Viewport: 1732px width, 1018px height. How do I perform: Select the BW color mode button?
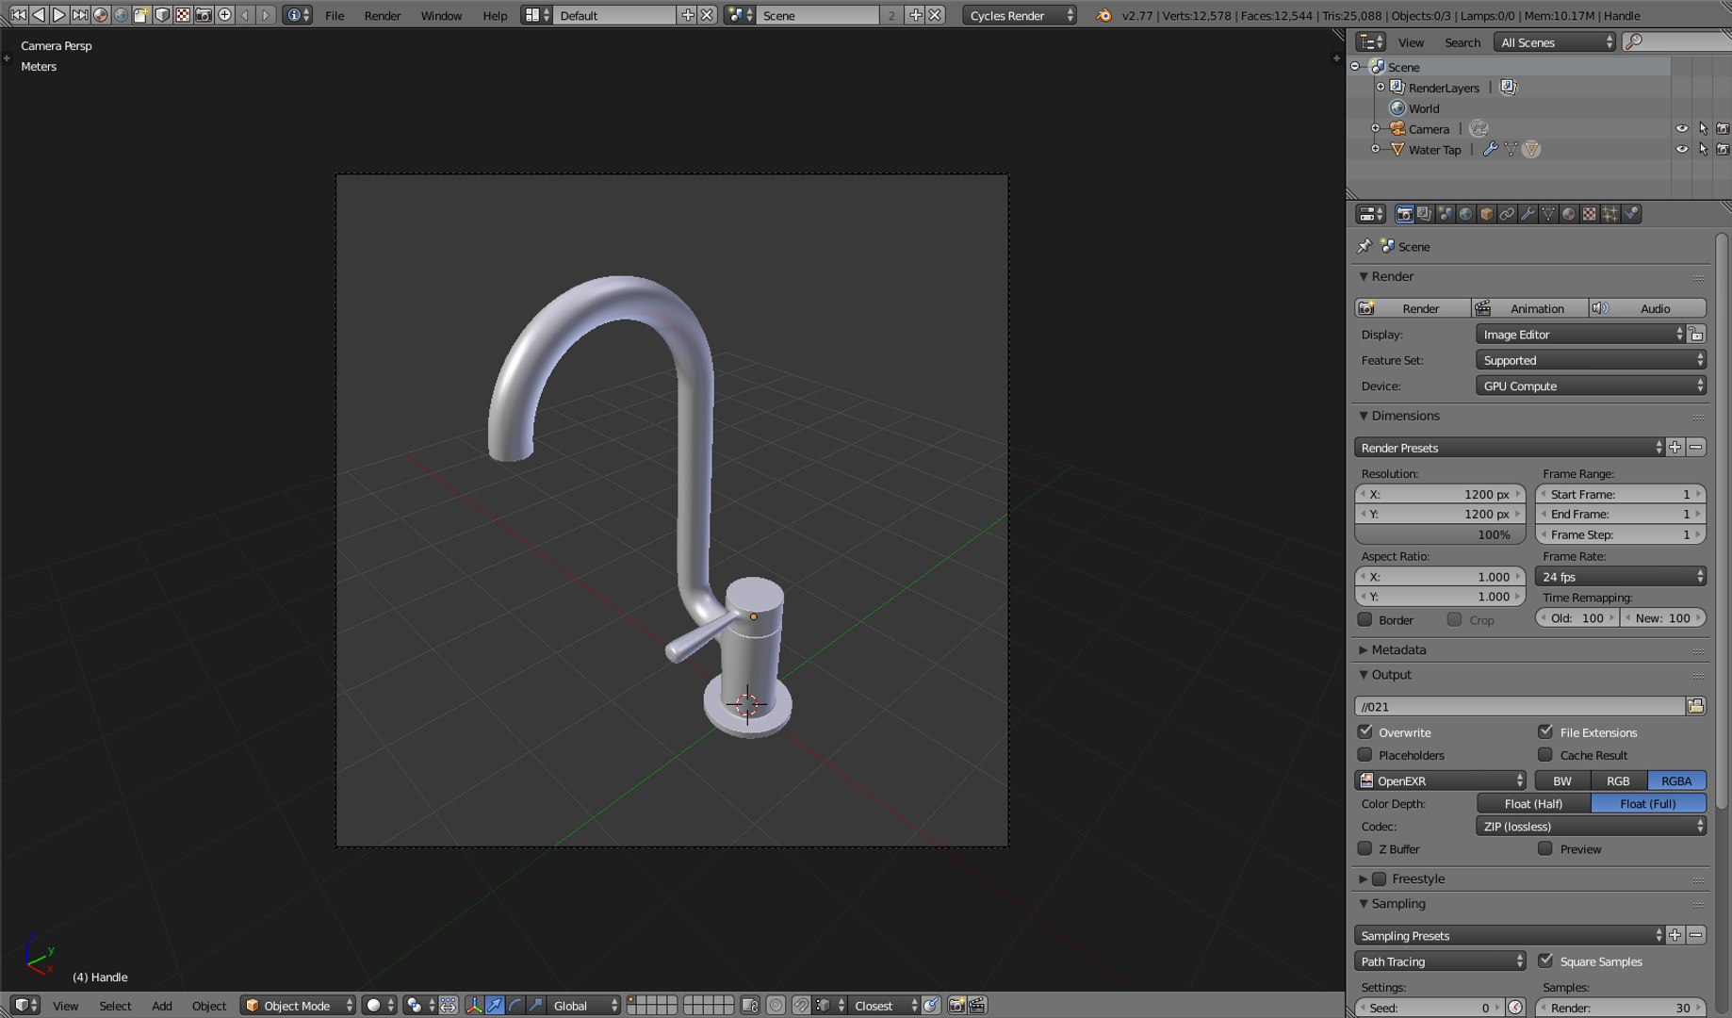click(x=1562, y=780)
